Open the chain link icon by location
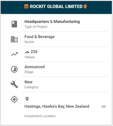The height and width of the screenshot is (126, 113). point(103,106)
